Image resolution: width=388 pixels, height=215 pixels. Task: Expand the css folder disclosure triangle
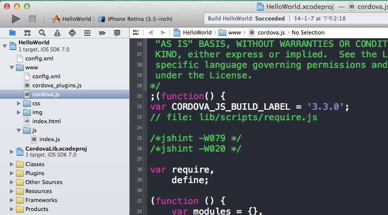(x=18, y=103)
